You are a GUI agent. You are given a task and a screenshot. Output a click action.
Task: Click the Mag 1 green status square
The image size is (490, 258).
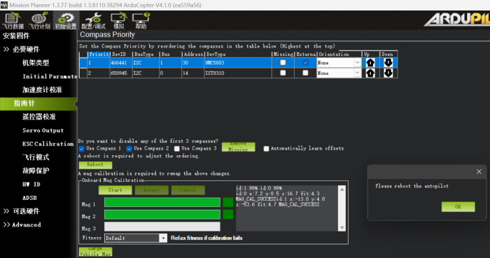point(228,202)
